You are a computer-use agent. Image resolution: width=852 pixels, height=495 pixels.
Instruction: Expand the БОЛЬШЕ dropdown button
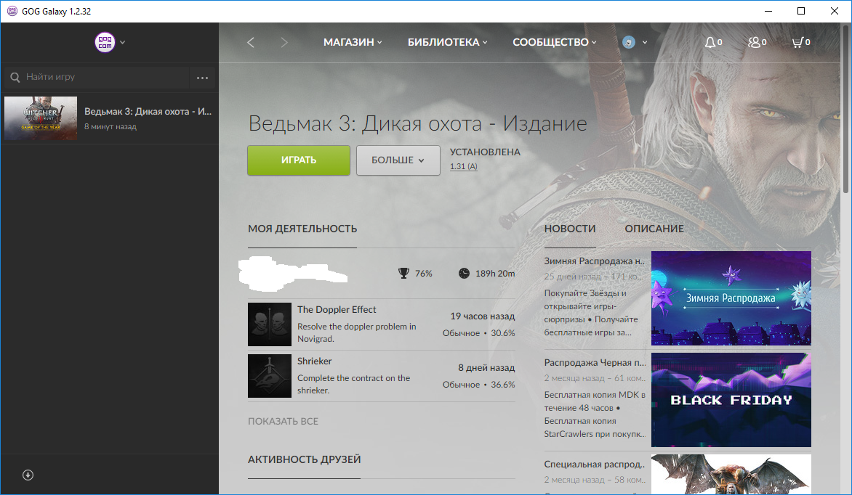pos(398,160)
